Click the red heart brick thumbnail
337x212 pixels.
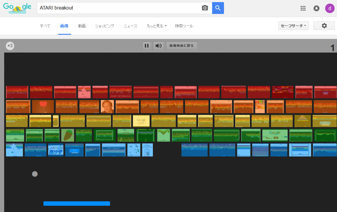43,106
